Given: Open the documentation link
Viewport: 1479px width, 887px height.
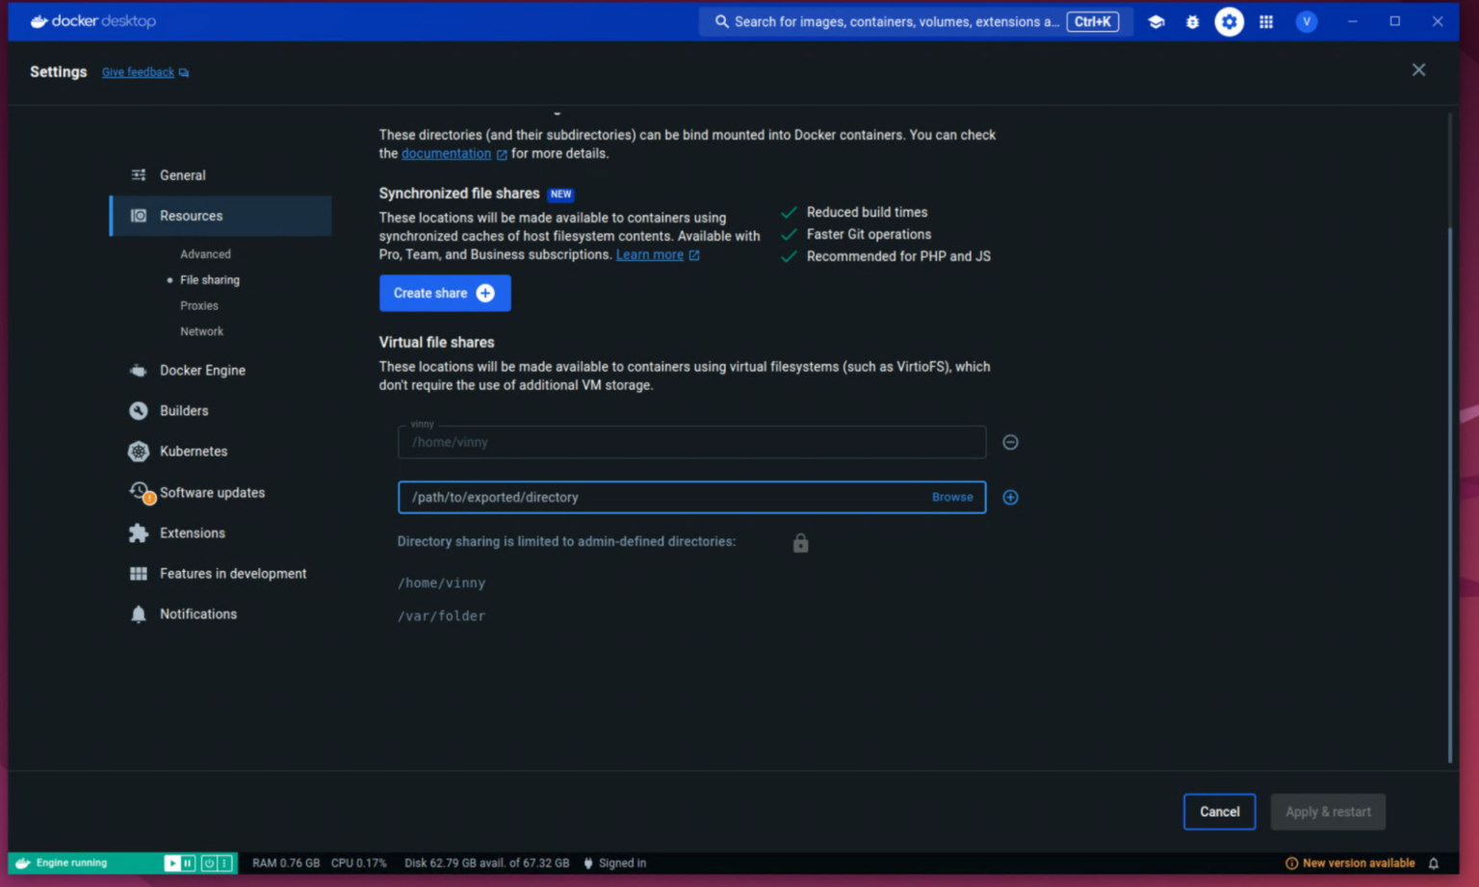Looking at the screenshot, I should [x=447, y=153].
